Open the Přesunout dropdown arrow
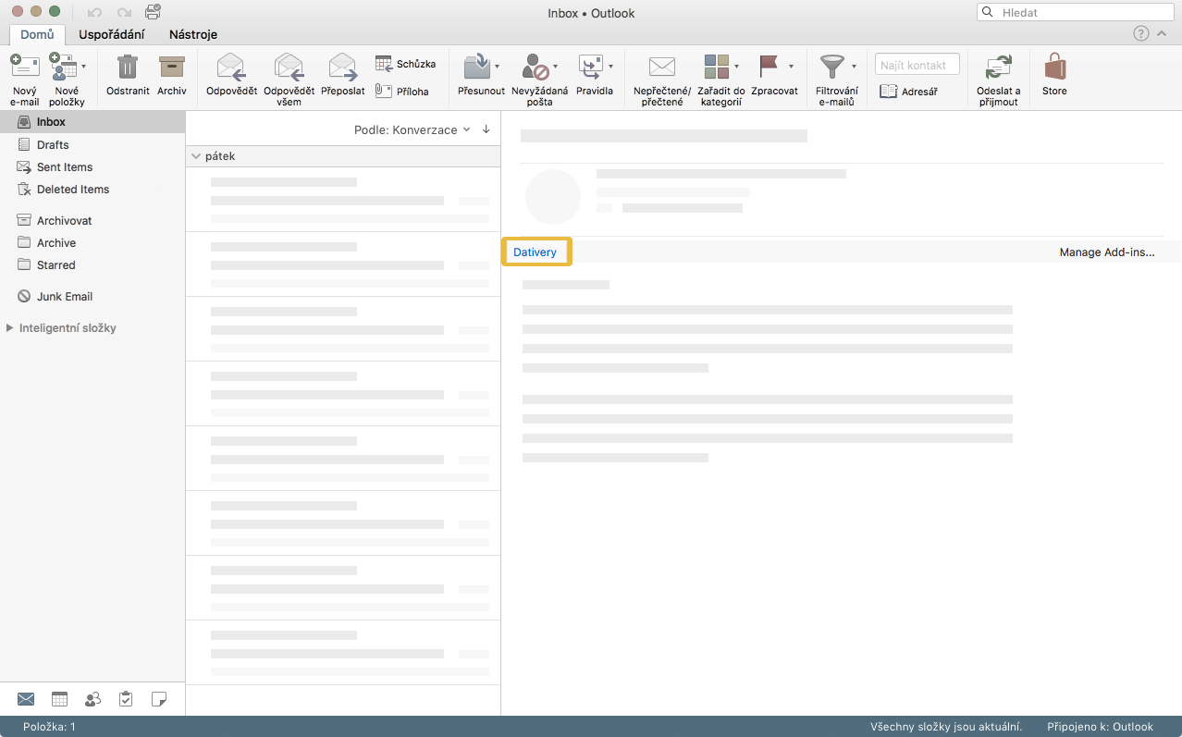Image resolution: width=1182 pixels, height=737 pixels. click(497, 67)
